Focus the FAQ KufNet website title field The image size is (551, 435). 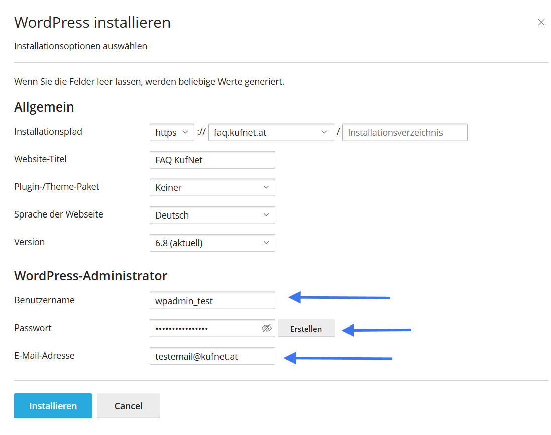(212, 160)
